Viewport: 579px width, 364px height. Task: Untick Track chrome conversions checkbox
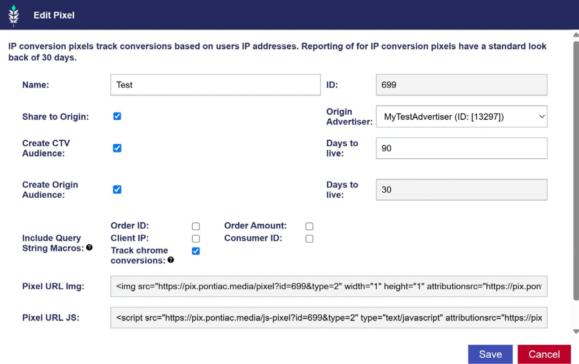click(x=196, y=251)
